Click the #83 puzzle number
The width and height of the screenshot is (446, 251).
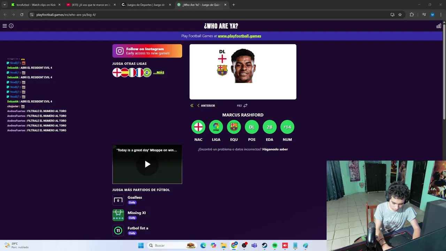(239, 106)
